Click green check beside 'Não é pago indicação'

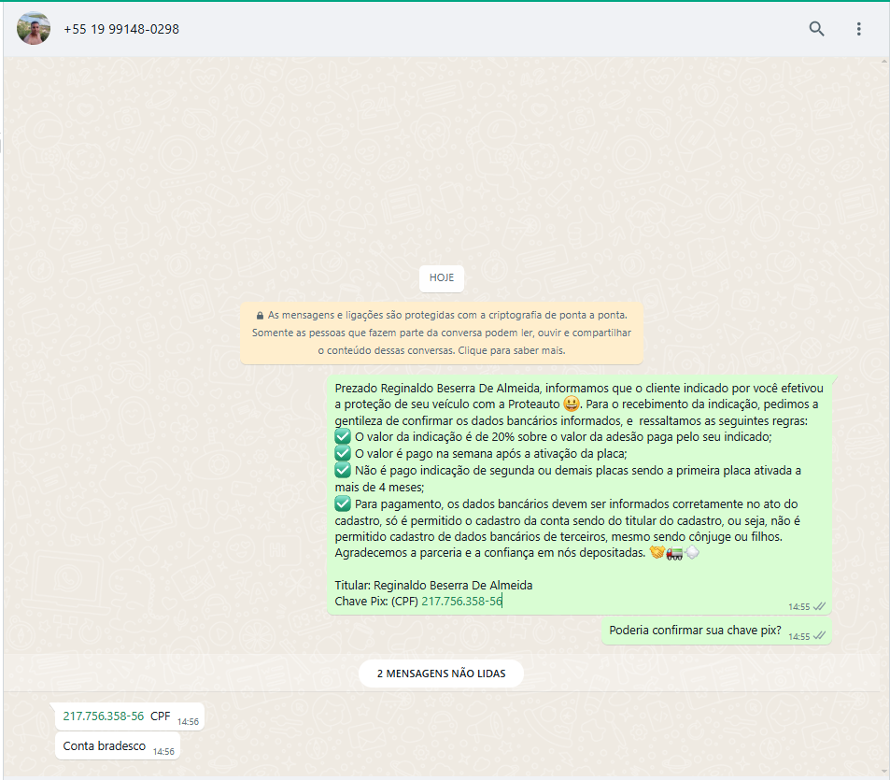pos(343,470)
